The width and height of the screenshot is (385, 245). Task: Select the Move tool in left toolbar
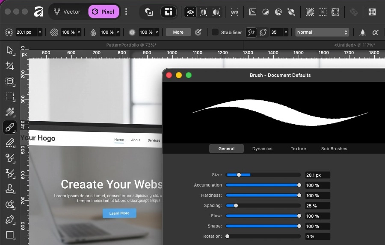pos(10,50)
